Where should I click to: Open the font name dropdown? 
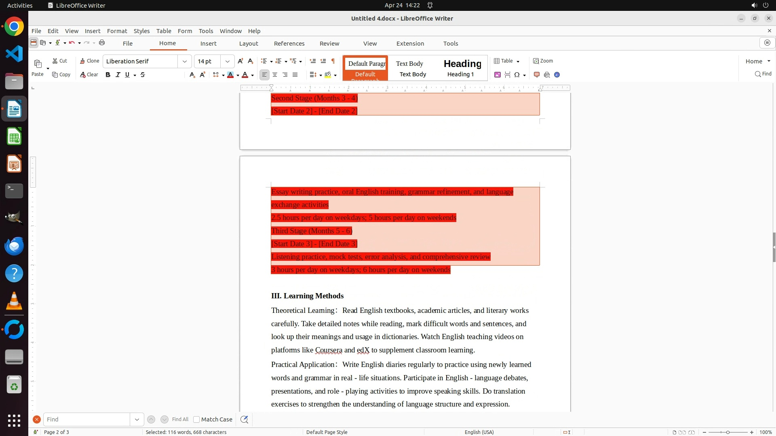pyautogui.click(x=185, y=61)
